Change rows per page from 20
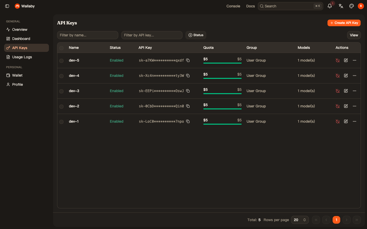367x229 pixels. coord(300,220)
